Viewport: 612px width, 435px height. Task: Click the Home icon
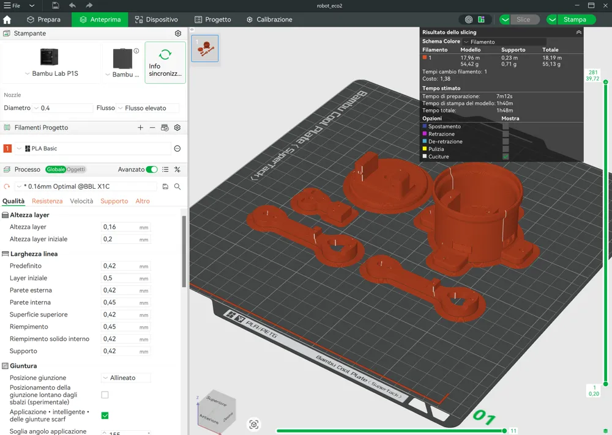point(7,20)
